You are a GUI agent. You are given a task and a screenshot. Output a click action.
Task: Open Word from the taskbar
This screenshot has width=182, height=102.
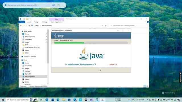pos(52,100)
